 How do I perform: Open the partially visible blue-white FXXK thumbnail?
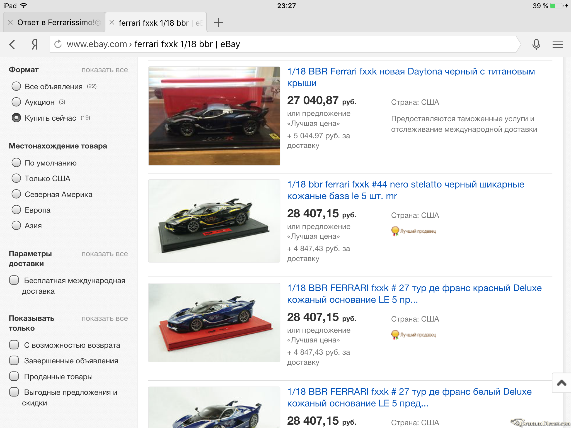coord(214,407)
